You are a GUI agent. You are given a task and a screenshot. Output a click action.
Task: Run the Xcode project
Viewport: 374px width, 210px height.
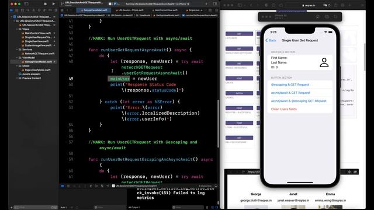(54, 4)
